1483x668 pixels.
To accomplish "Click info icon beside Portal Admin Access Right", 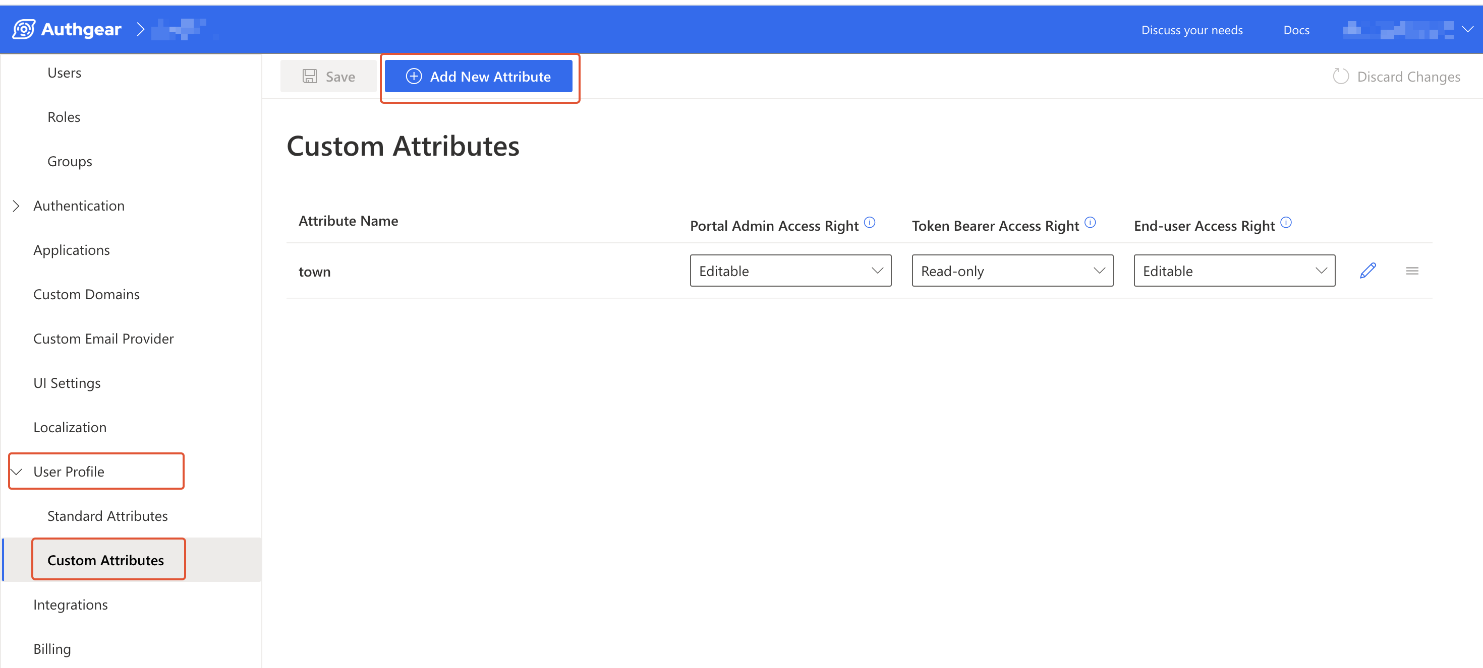I will (870, 223).
